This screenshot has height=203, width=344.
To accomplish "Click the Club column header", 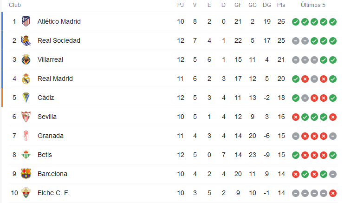I will point(15,5).
